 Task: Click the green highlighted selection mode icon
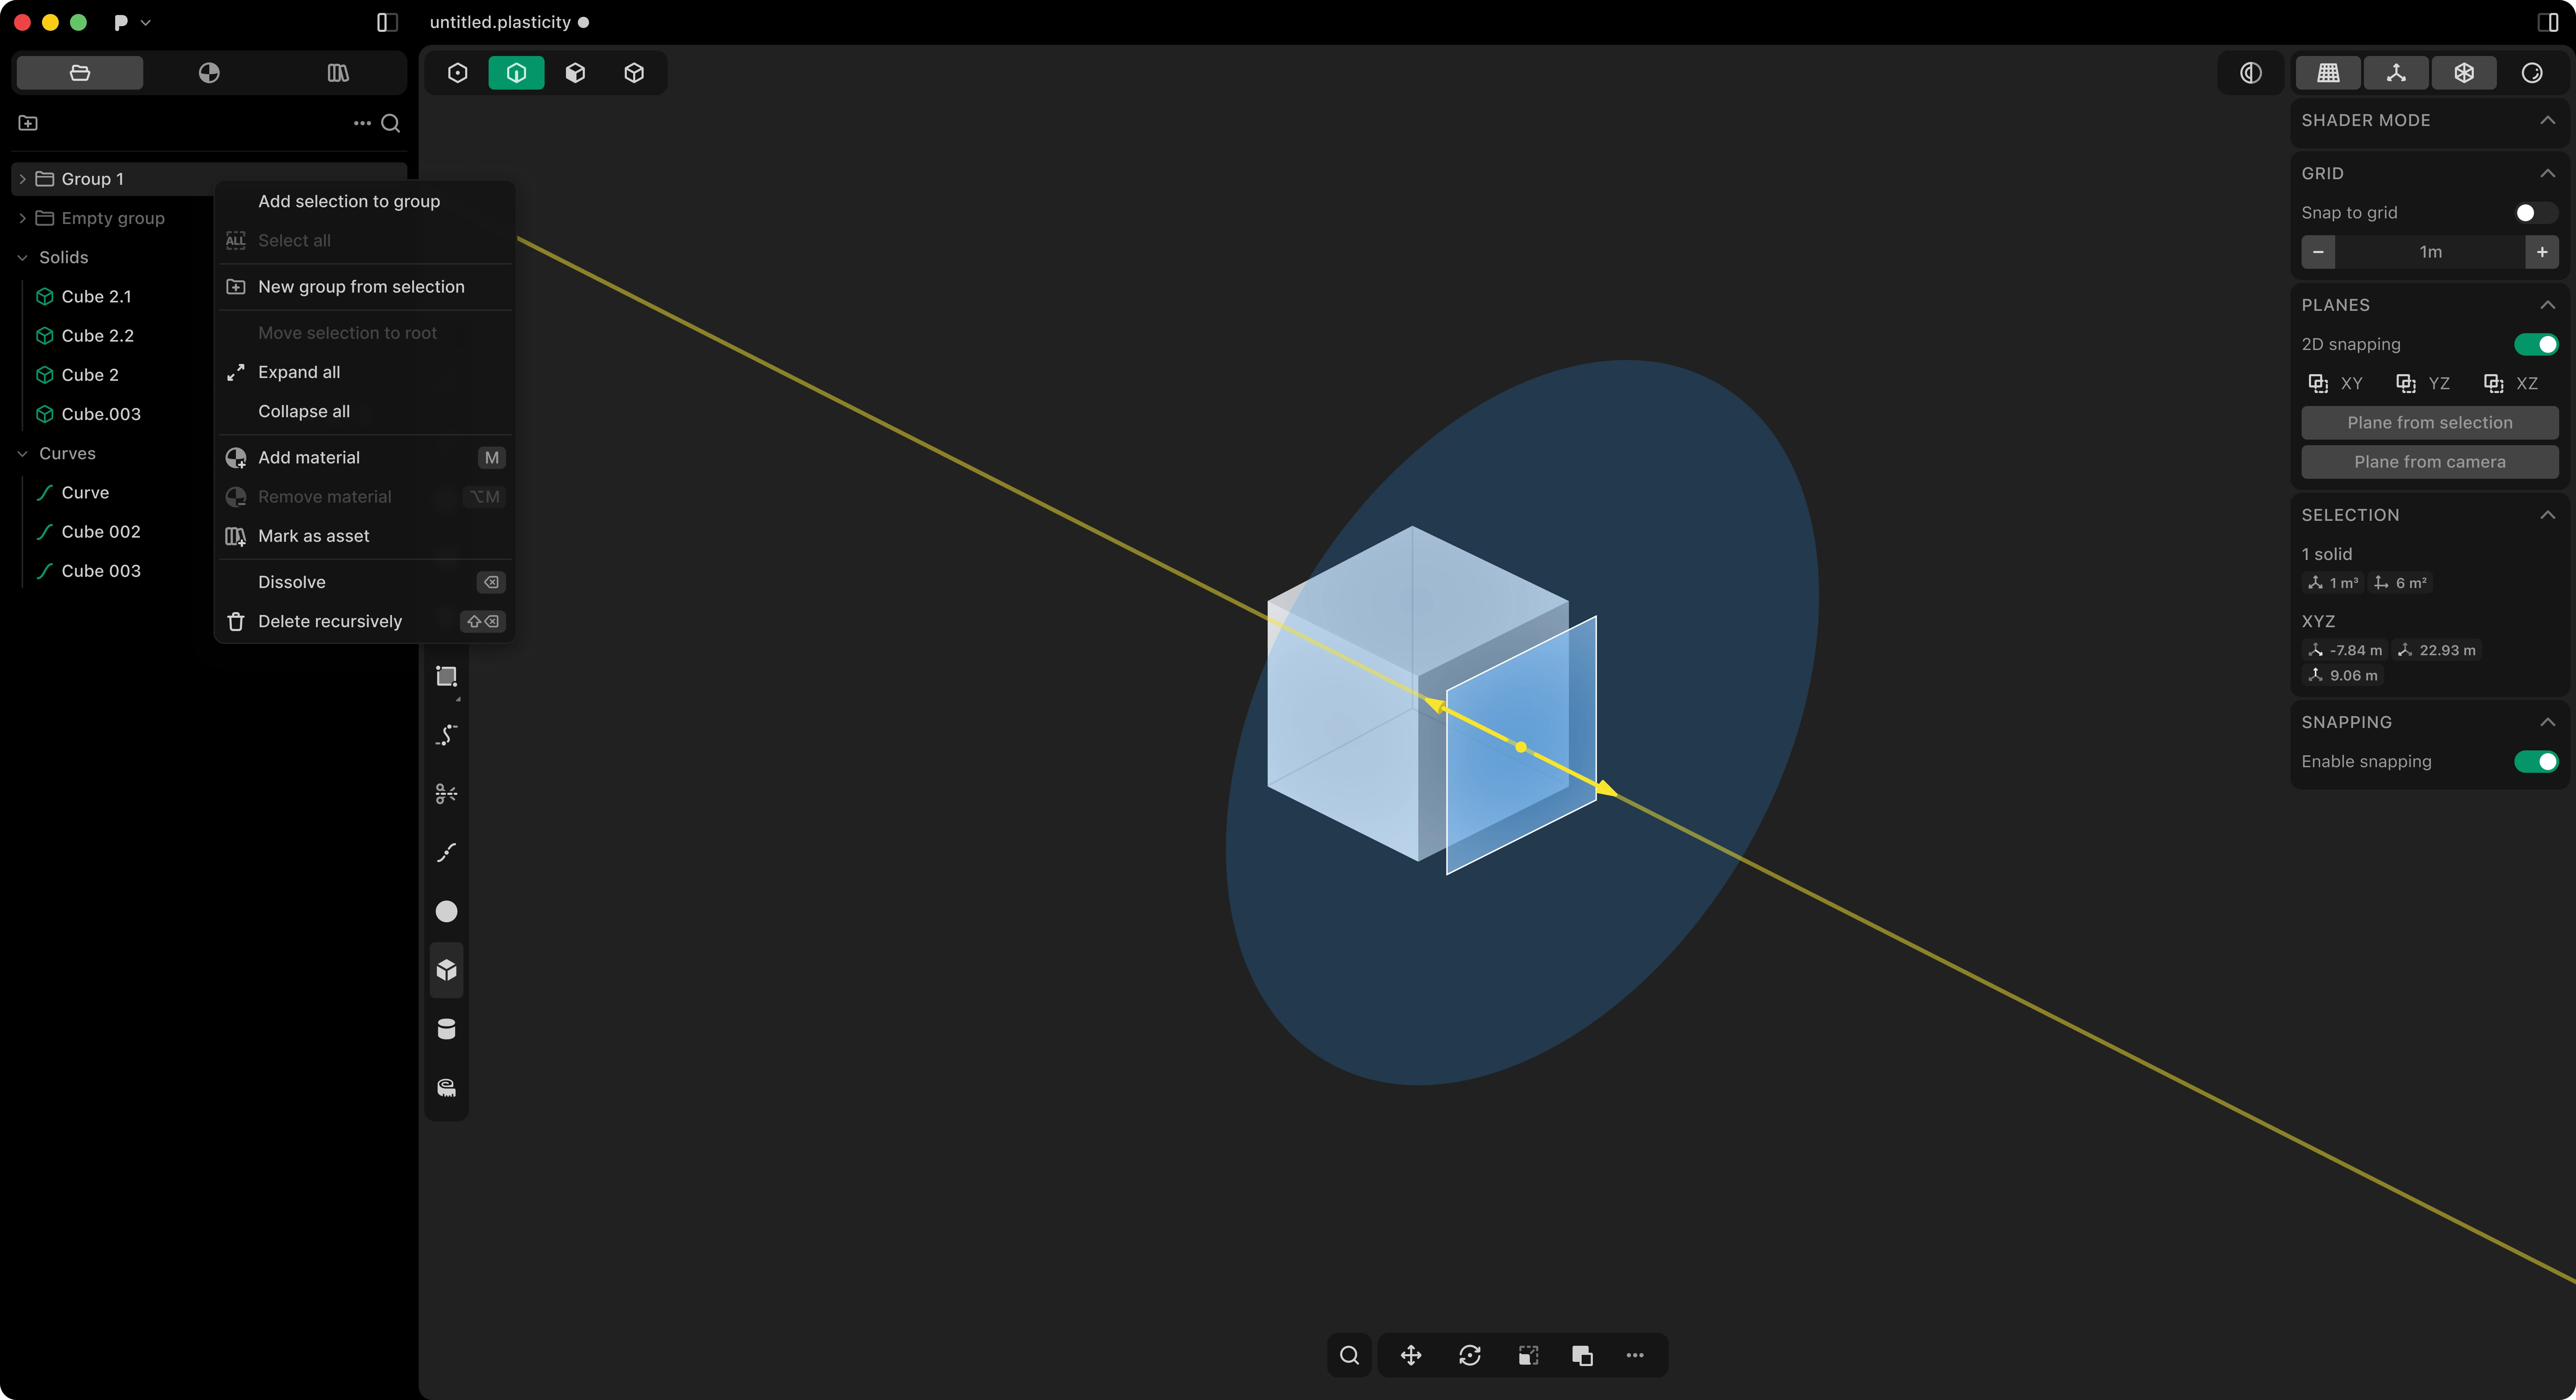(x=516, y=73)
